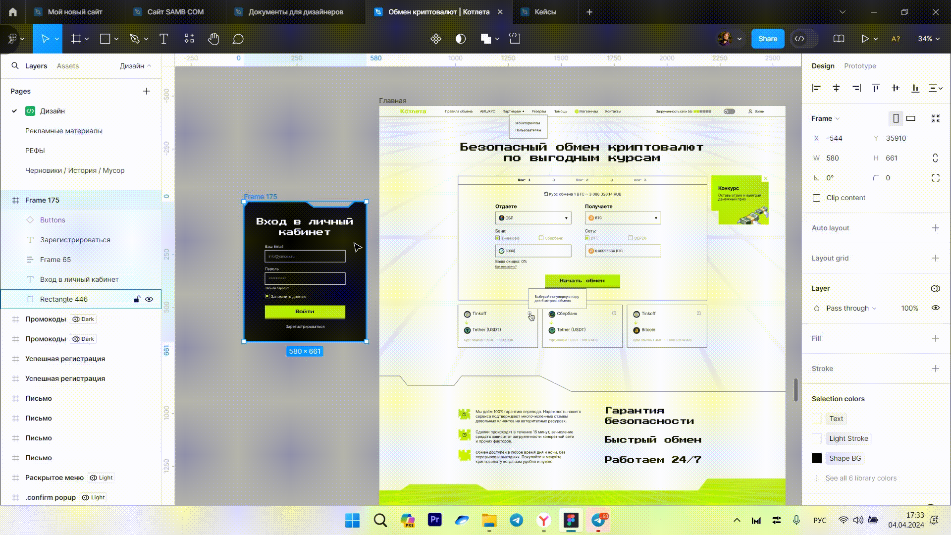
Task: Open the Comment tool
Action: pos(238,38)
